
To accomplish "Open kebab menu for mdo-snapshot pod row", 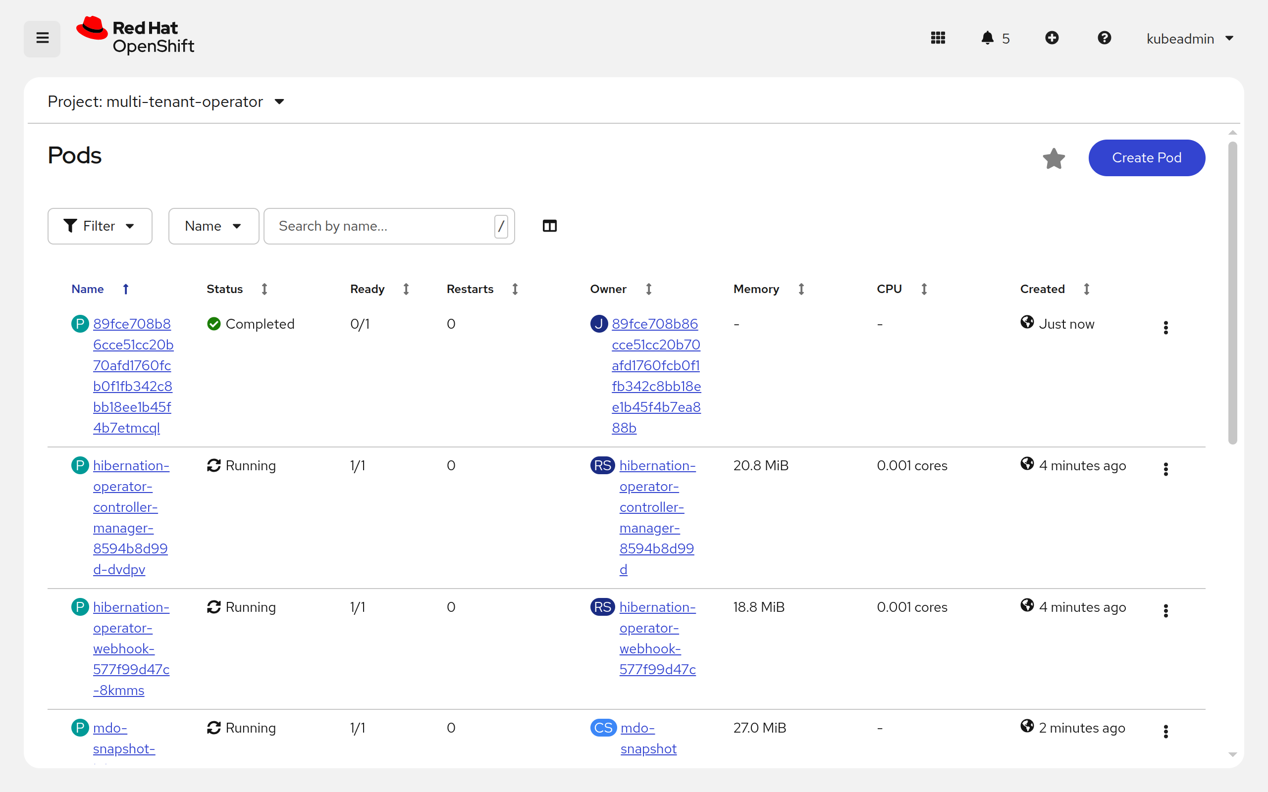I will 1165,731.
